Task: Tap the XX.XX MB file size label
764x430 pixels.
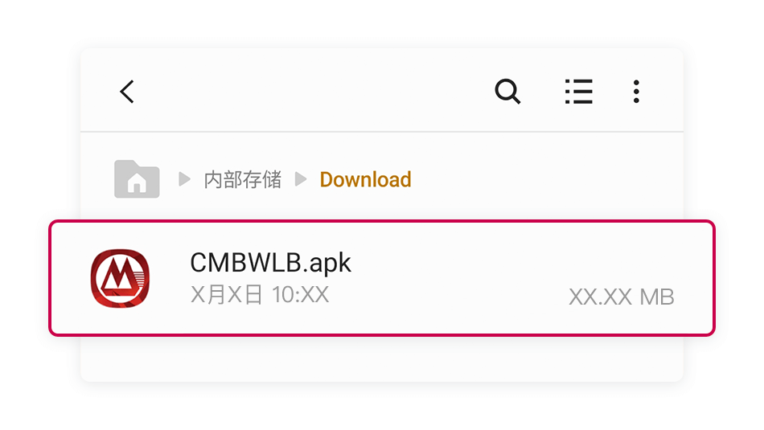Action: pos(622,297)
